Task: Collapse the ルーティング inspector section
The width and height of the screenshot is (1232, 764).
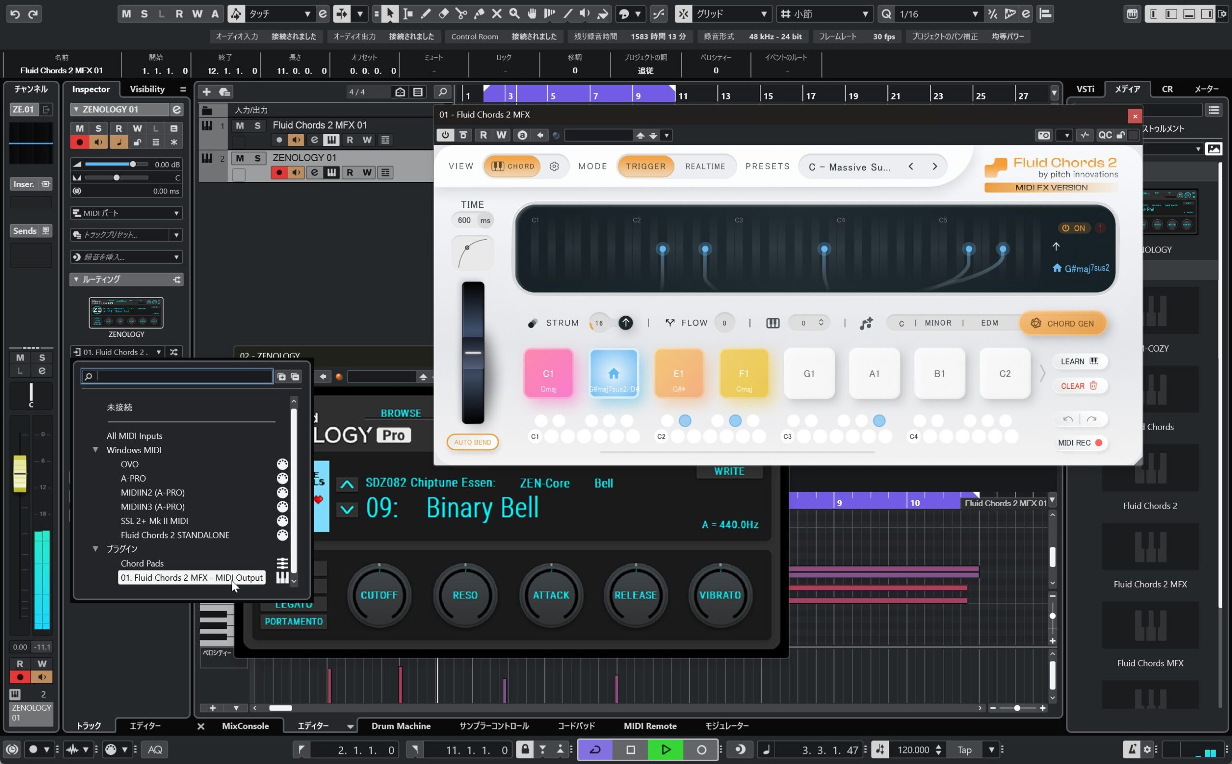Action: pos(76,280)
